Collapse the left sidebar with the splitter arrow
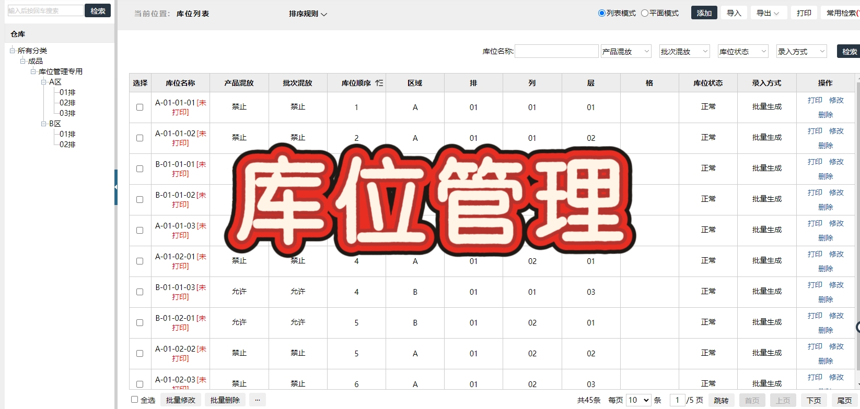This screenshot has width=860, height=409. coord(115,187)
